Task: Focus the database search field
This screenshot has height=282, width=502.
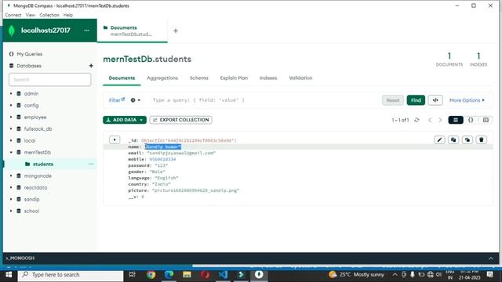Action: (x=50, y=80)
